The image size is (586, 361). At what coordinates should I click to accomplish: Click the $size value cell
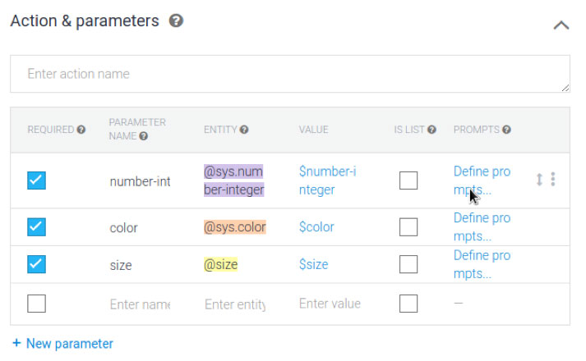point(314,264)
